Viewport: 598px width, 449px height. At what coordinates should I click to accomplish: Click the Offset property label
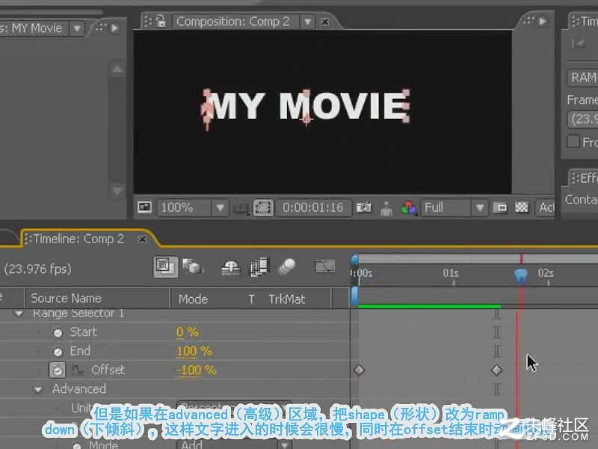point(108,370)
